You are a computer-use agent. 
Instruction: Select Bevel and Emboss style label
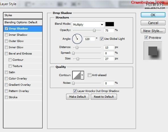pyautogui.click(x=20, y=53)
